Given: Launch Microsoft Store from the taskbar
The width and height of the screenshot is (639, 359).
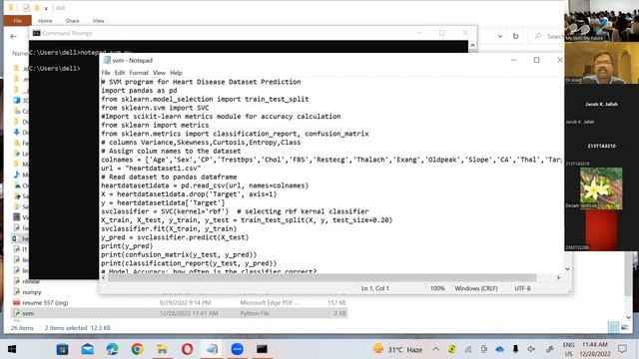Looking at the screenshot, I should pos(62,349).
